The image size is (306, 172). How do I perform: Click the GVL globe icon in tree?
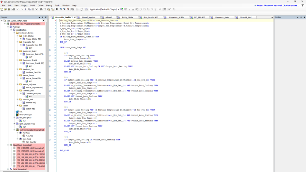(17, 112)
